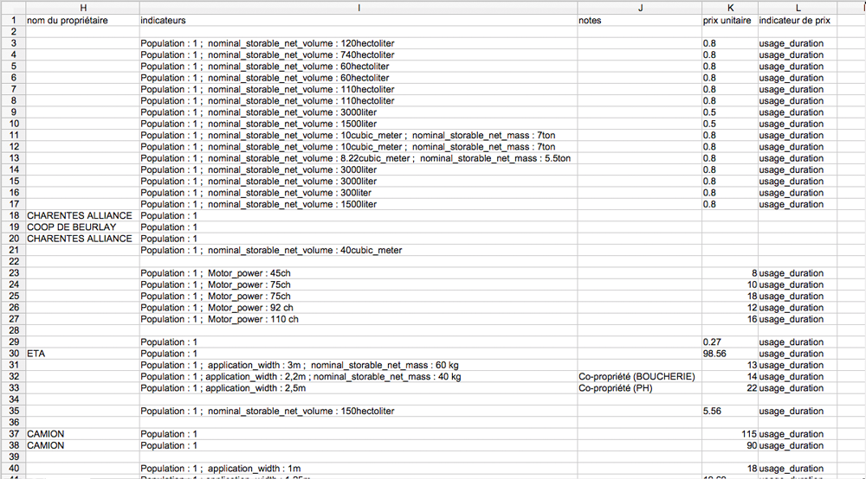
Task: Select the price cell 98.56
Action: [729, 354]
